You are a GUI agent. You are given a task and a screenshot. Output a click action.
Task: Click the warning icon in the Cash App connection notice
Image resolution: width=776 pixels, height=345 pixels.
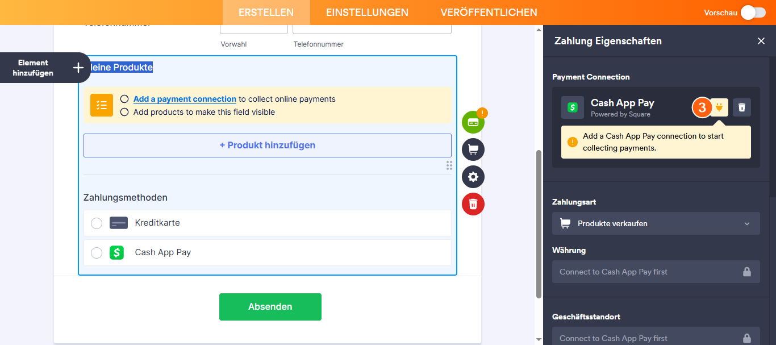click(573, 142)
